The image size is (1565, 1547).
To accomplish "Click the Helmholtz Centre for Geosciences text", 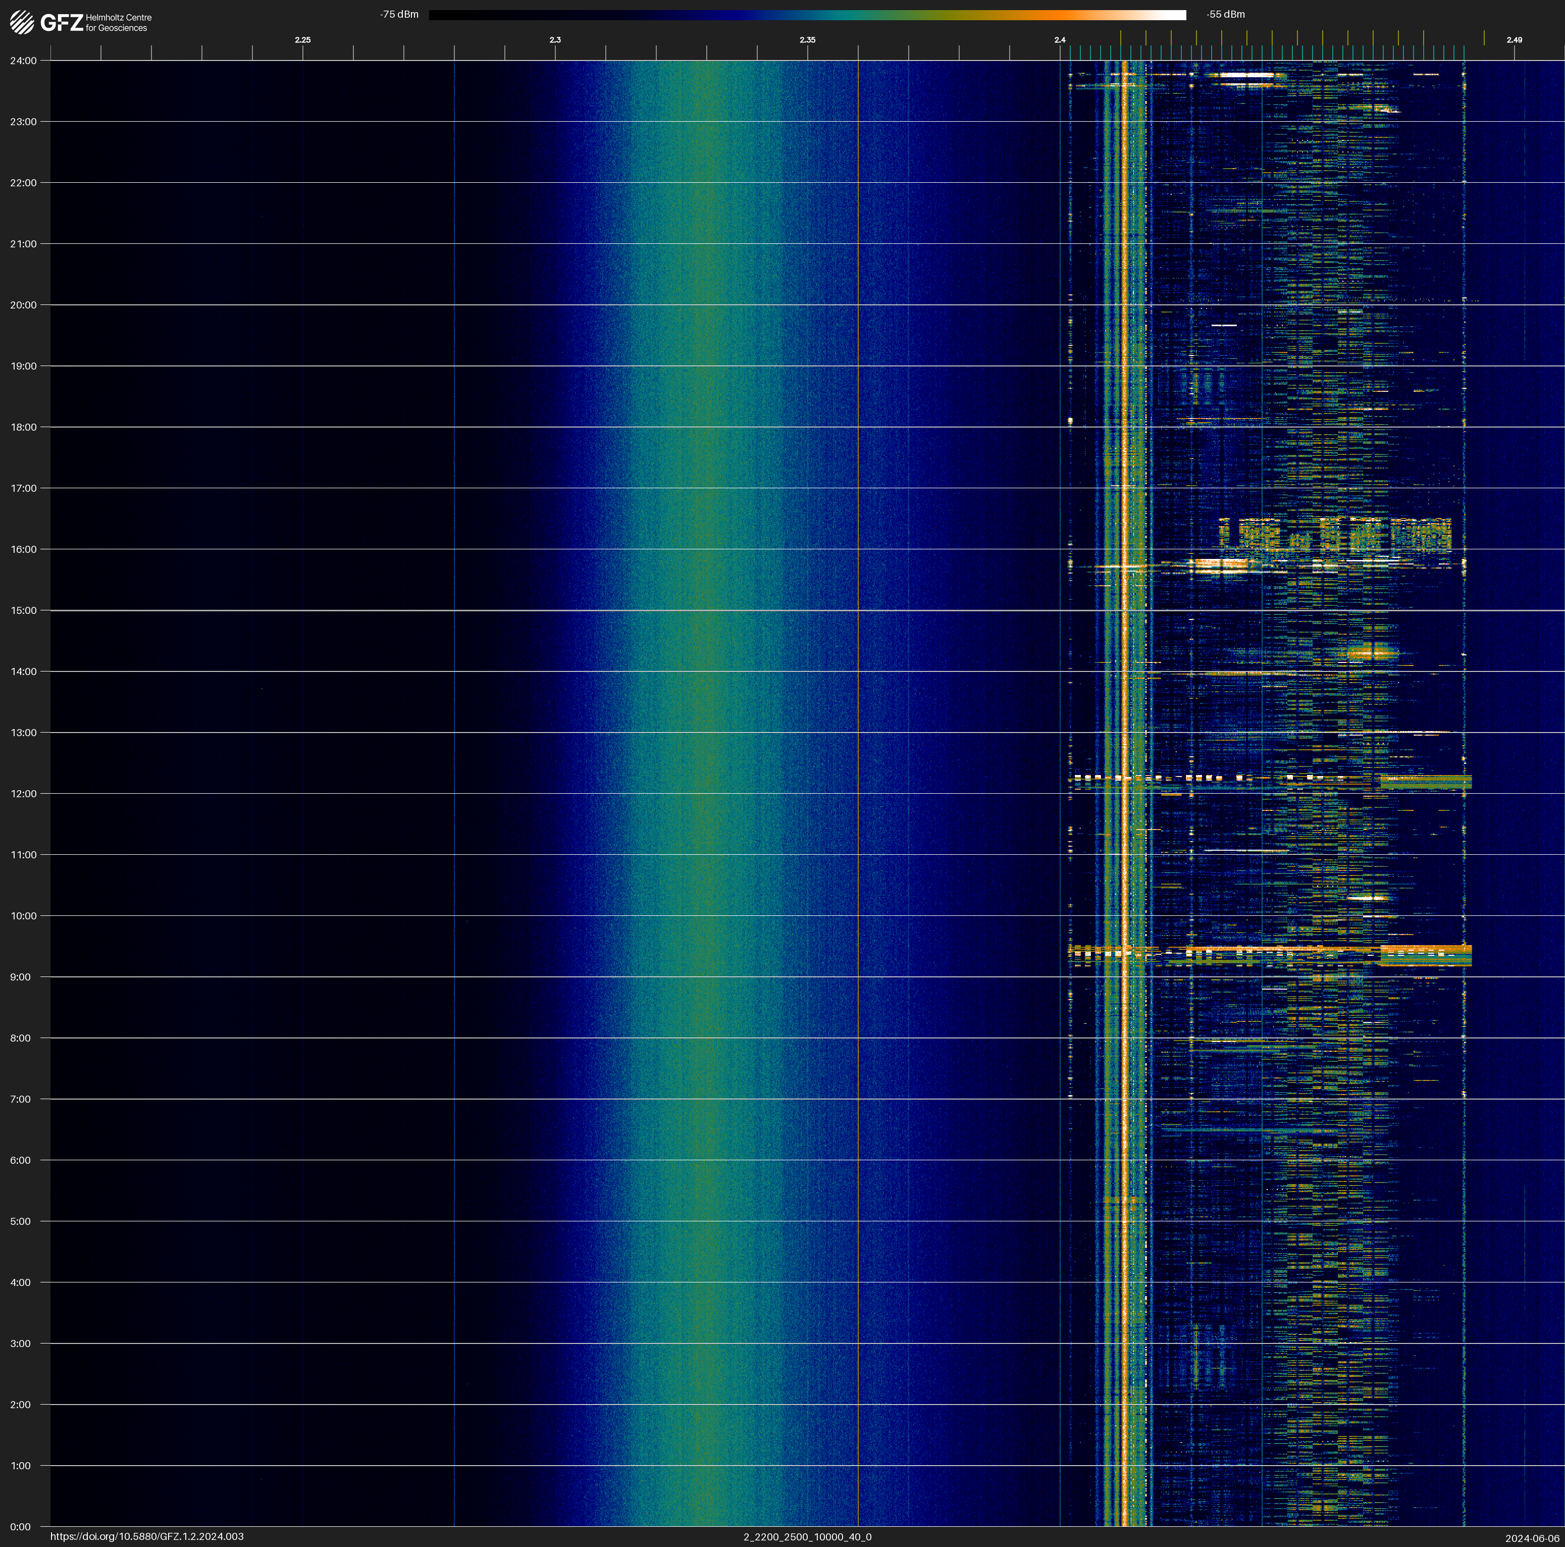I will point(118,23).
